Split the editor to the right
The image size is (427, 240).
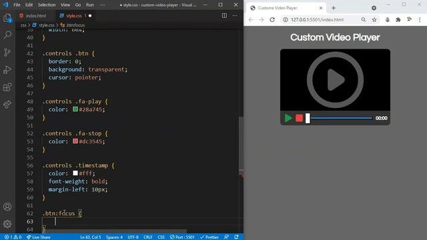point(224,15)
